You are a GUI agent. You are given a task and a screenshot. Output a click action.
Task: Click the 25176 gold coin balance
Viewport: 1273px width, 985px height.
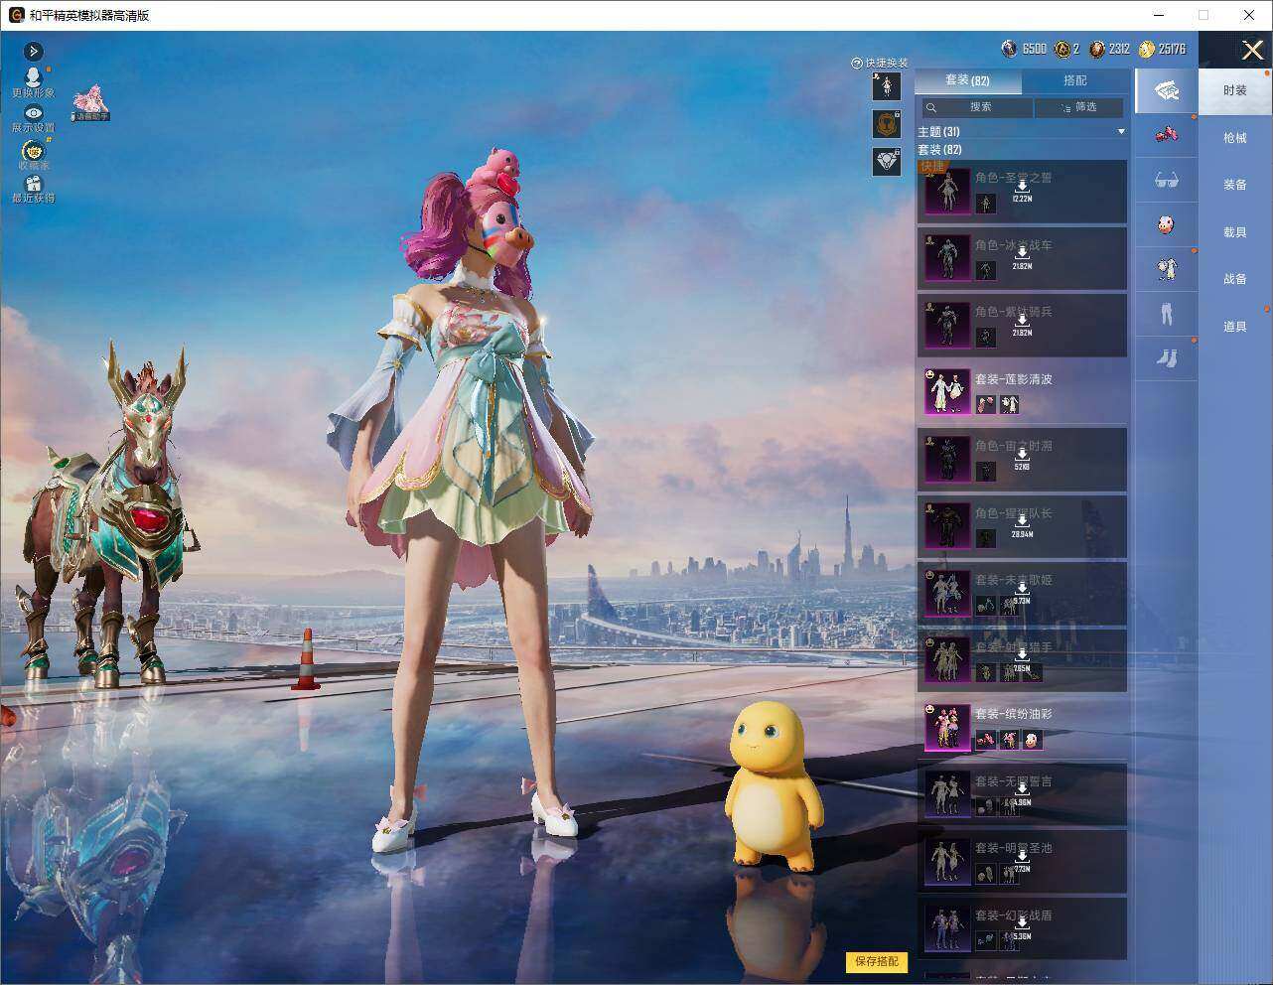(1163, 49)
